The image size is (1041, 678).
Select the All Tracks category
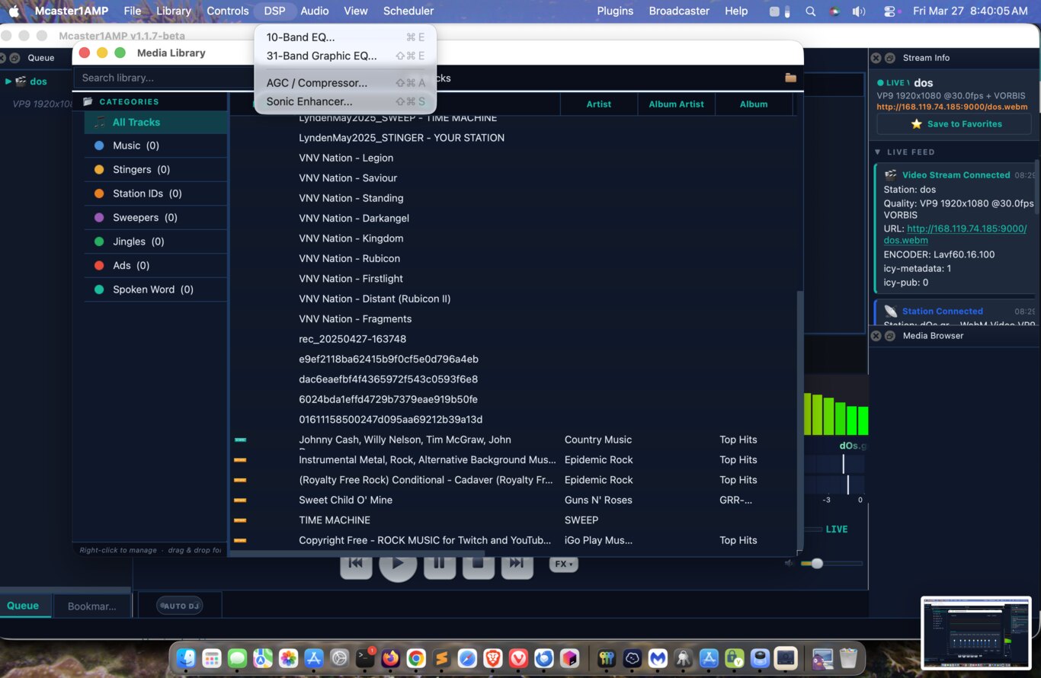point(156,123)
